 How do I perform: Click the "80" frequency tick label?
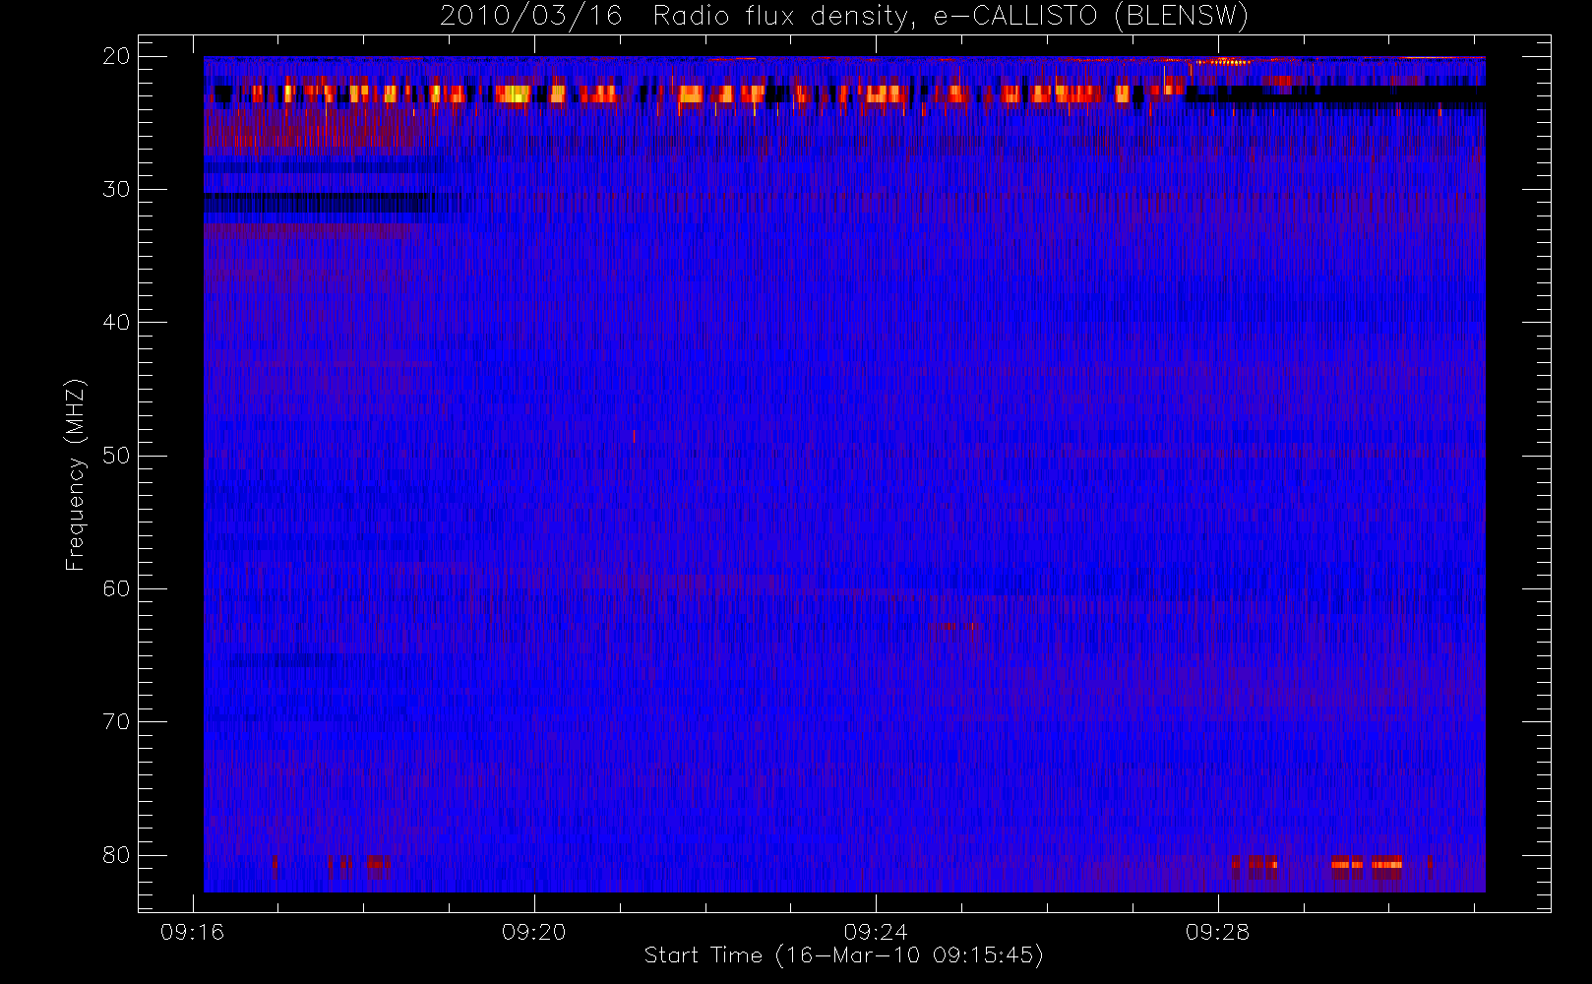click(116, 855)
